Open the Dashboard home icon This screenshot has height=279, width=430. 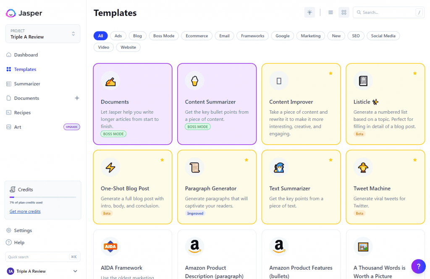[x=9, y=55]
